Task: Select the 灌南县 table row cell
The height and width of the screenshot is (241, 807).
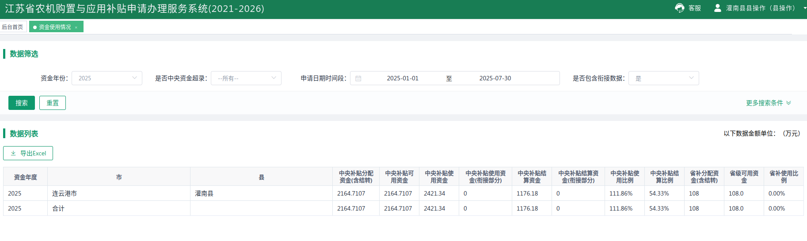Action: [x=261, y=193]
